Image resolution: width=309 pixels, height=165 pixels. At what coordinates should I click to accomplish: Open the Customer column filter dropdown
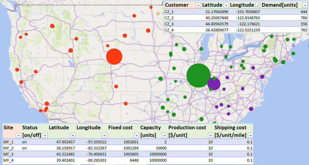pos(198,5)
